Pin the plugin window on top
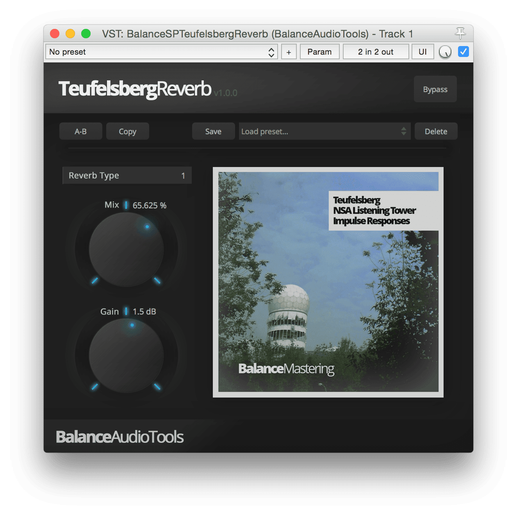517x515 pixels. 460,33
